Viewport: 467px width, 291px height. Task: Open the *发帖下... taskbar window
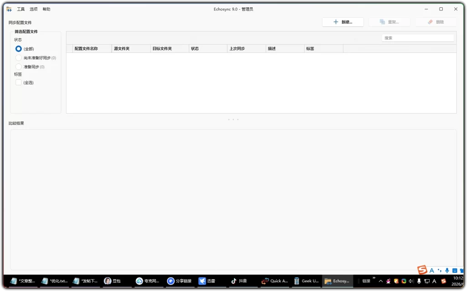[85, 281]
